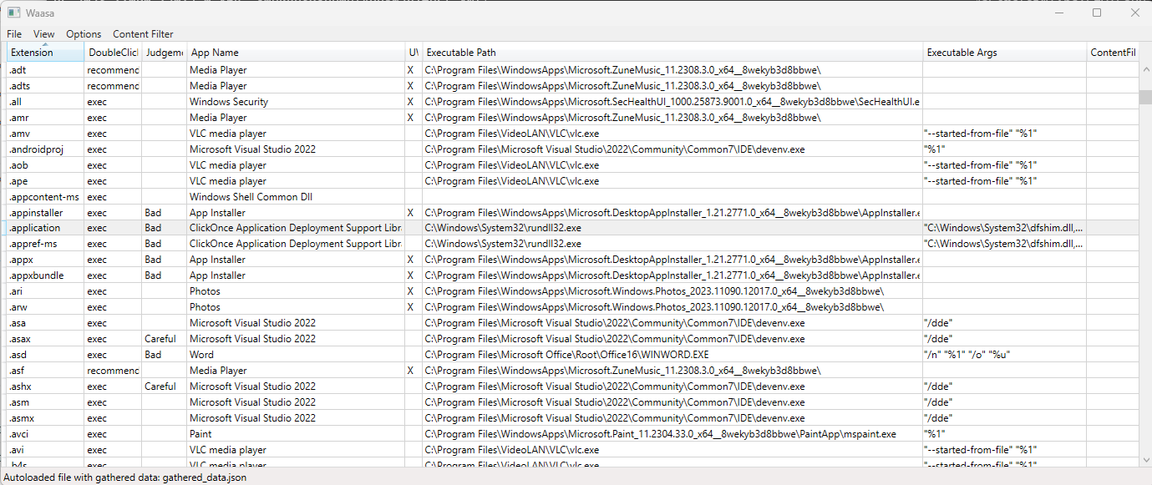
Task: Select the .asf extension cell
Action: point(45,371)
